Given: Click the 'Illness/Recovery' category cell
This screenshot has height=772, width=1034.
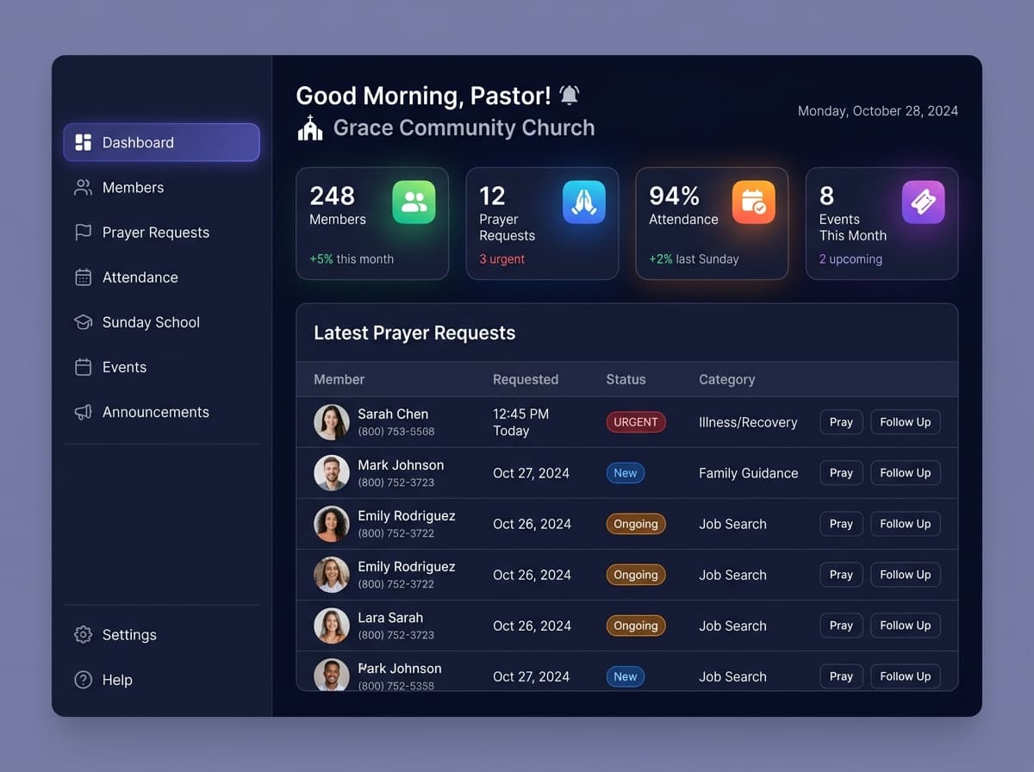Looking at the screenshot, I should click(748, 422).
